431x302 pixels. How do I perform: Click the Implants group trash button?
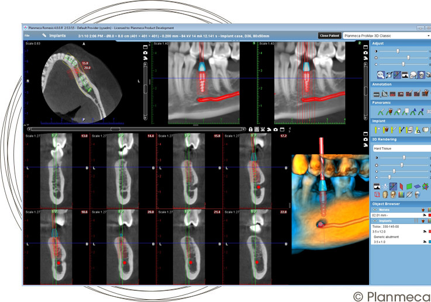click(423, 221)
